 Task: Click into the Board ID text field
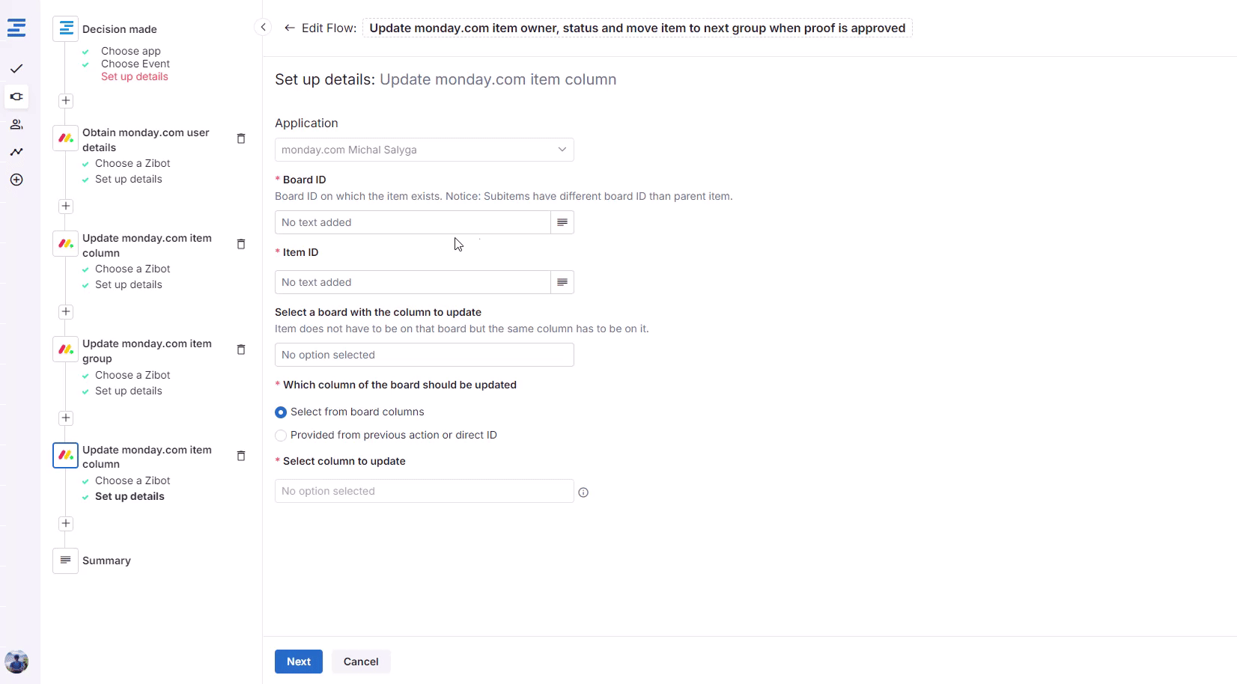coord(412,222)
